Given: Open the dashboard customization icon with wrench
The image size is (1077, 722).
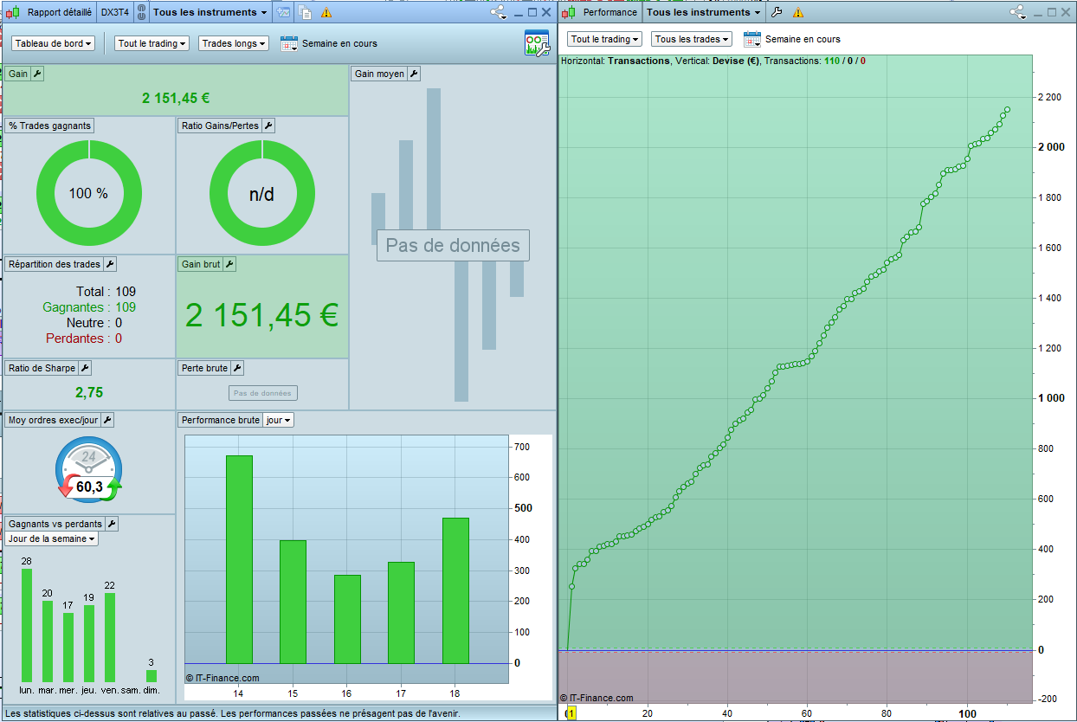Looking at the screenshot, I should (x=536, y=43).
